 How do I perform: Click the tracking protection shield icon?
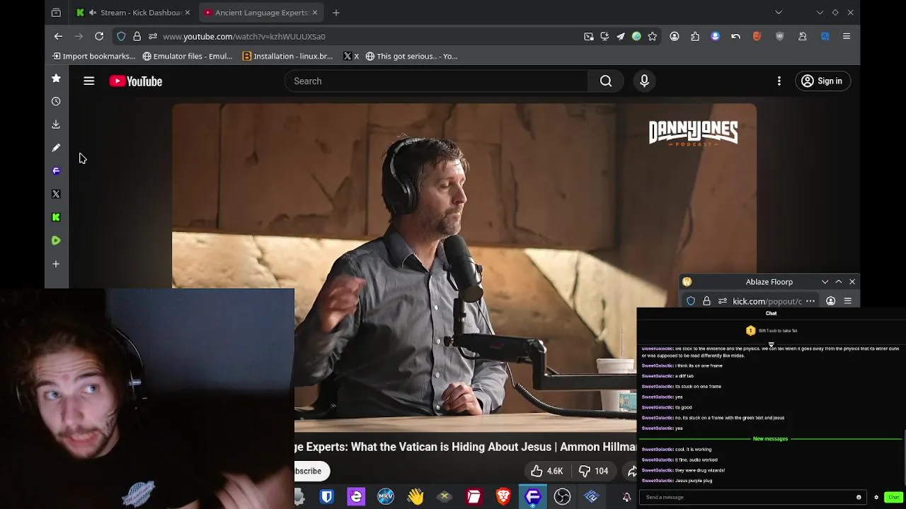click(121, 36)
